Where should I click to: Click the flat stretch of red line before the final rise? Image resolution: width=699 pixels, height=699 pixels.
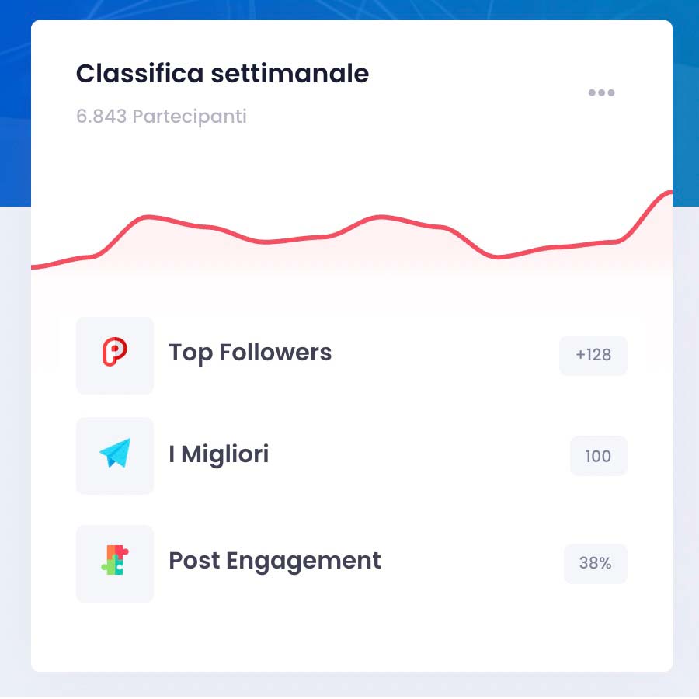[582, 245]
